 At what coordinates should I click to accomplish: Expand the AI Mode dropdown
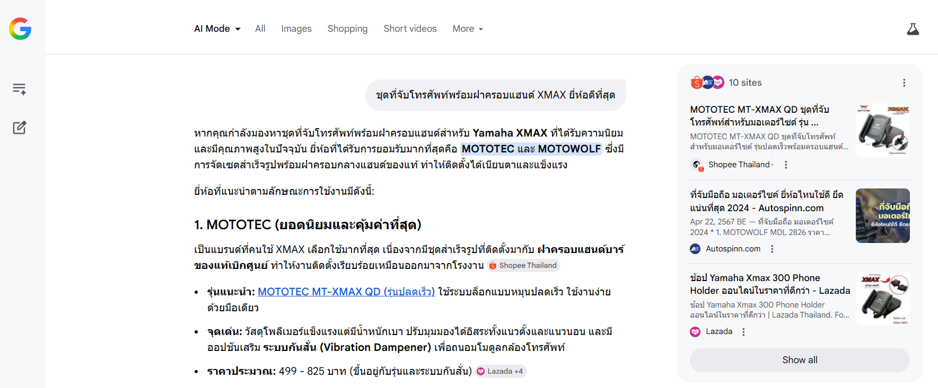coord(217,29)
